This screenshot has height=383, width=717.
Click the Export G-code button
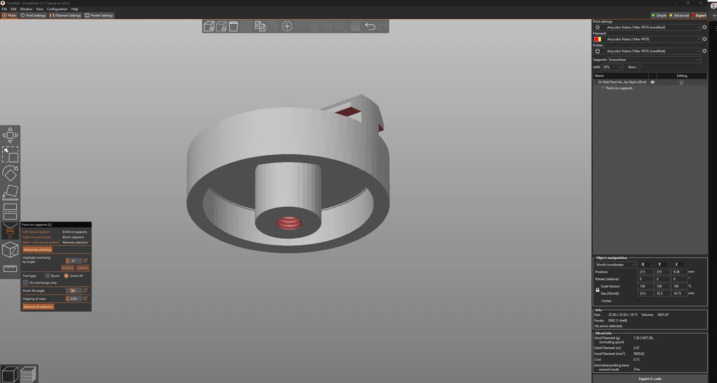(x=650, y=379)
